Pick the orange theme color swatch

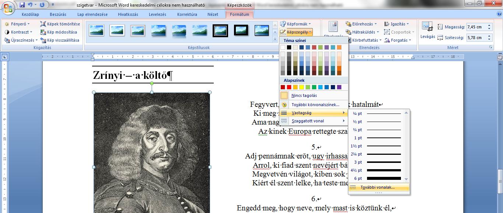click(339, 47)
